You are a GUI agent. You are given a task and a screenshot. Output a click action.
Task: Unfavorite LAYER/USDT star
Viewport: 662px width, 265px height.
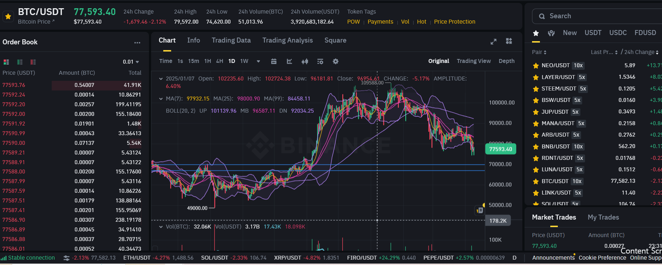(x=536, y=77)
